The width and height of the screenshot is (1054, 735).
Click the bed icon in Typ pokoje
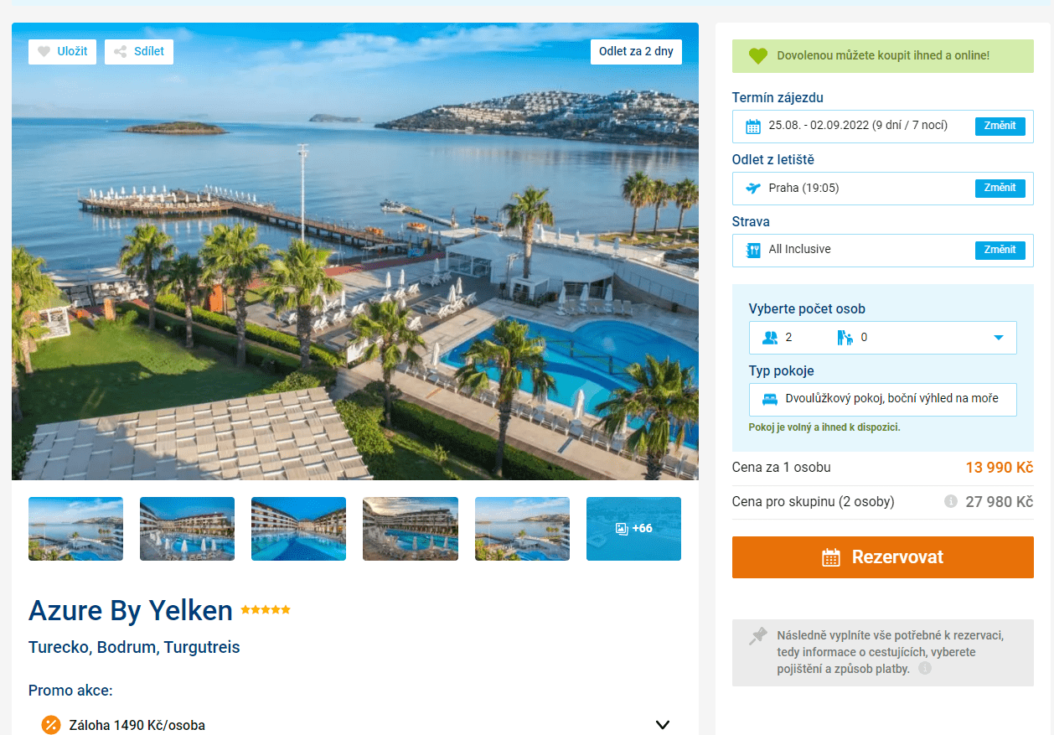(x=770, y=399)
